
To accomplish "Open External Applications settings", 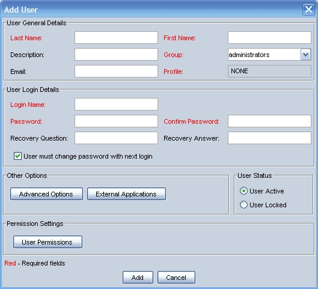I will pyautogui.click(x=126, y=194).
